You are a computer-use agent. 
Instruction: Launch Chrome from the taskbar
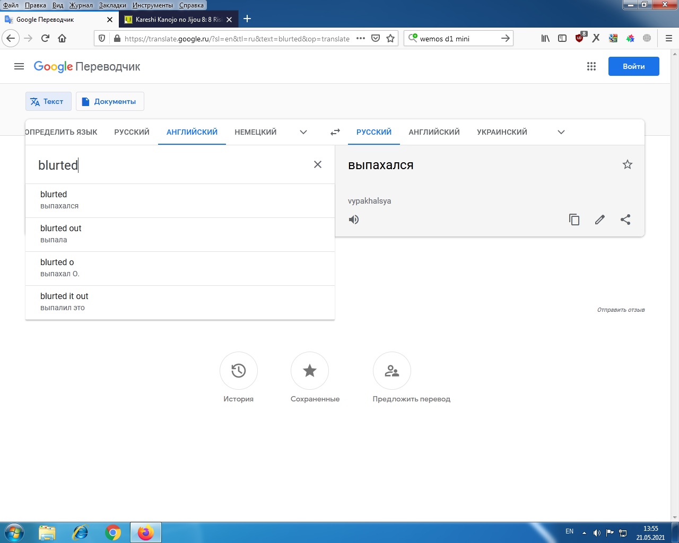pos(112,532)
